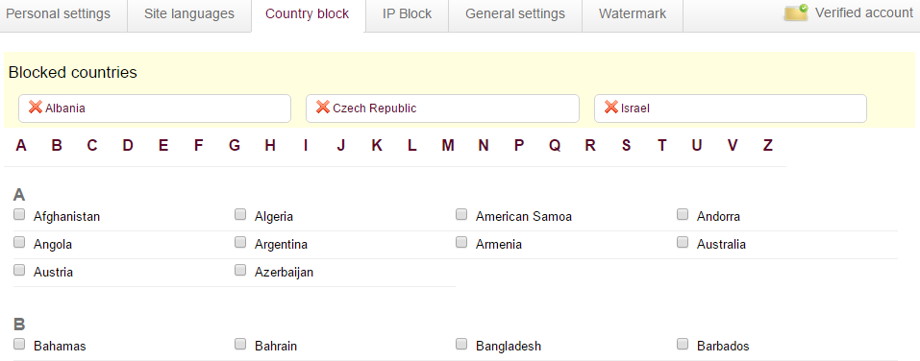Viewport: 920px width, 361px height.
Task: Remove Czech Republic using red X icon
Action: pos(323,108)
